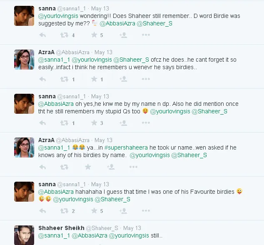Click Shaheer Sheikh's profile picture
This screenshot has height=245, width=264.
24,235
